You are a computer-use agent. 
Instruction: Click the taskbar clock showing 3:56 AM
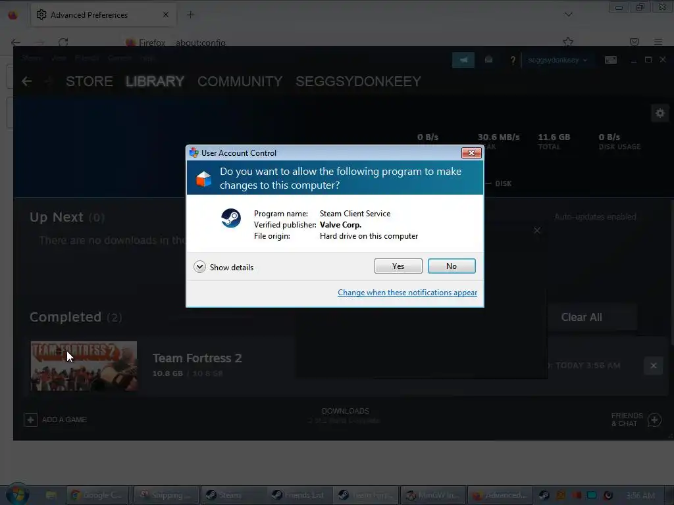click(x=640, y=495)
